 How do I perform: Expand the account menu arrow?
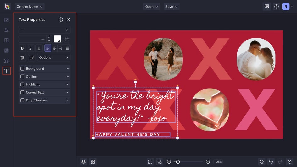(292, 7)
